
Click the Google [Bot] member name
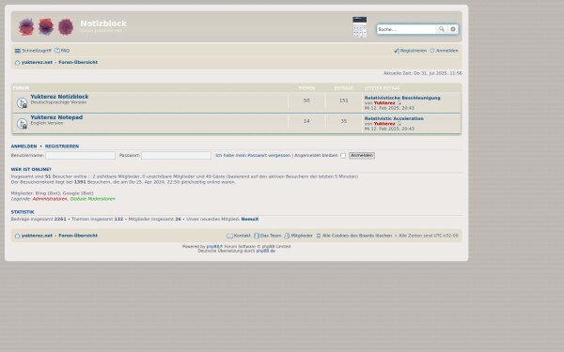tap(78, 193)
